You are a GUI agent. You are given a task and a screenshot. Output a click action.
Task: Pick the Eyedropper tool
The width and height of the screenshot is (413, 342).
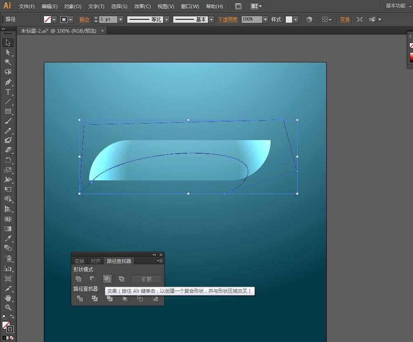point(8,238)
